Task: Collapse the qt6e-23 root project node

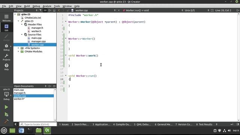Action: pos(15,14)
